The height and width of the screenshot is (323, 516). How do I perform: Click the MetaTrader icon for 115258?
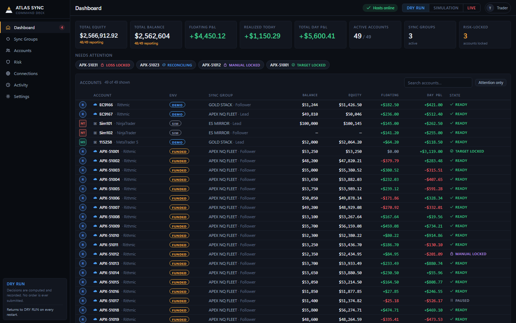[83, 142]
